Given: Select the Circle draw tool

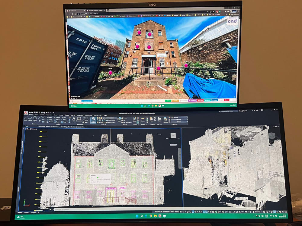Looking at the screenshot, I should (x=35, y=118).
